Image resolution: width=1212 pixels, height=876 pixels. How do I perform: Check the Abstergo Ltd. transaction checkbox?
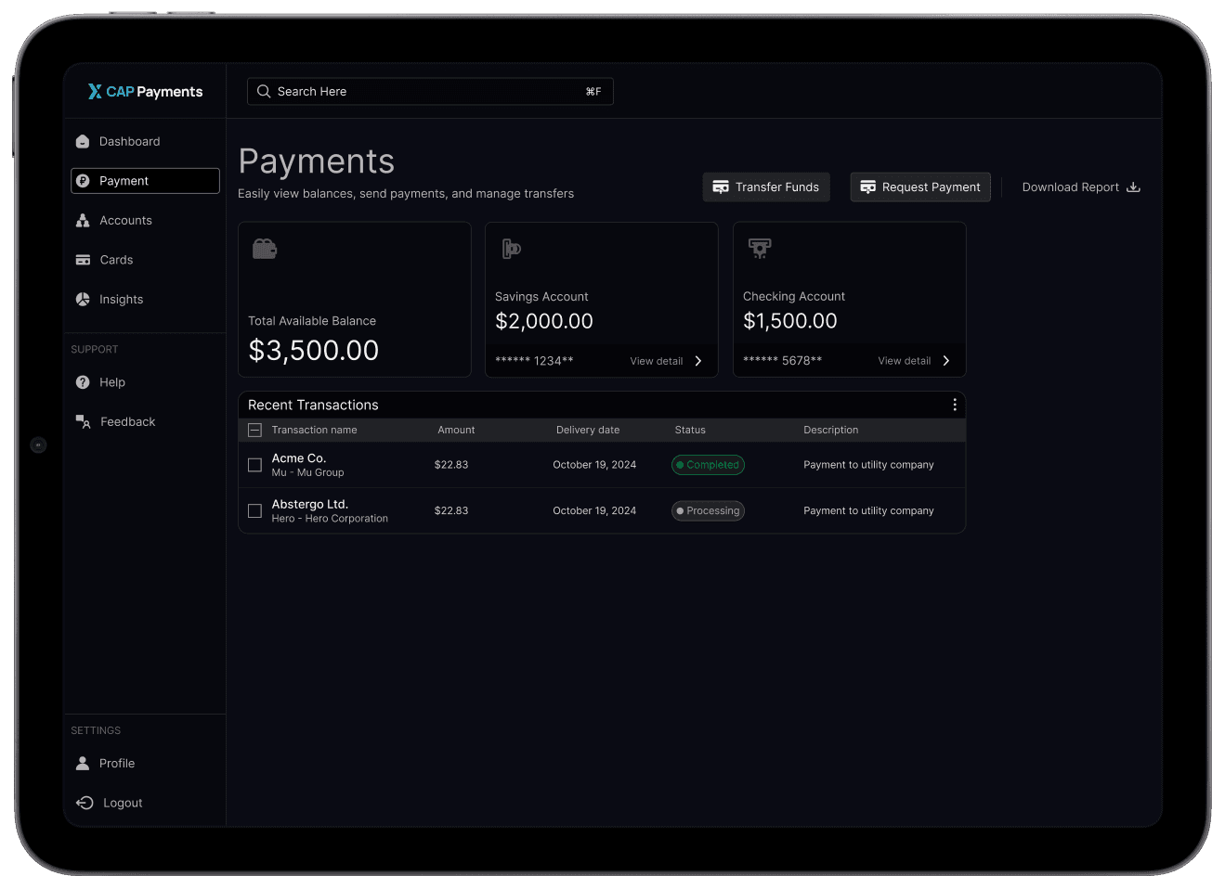coord(254,510)
